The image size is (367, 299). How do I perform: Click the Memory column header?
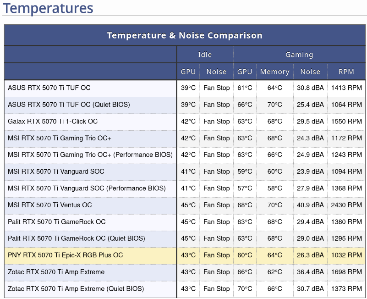point(275,72)
